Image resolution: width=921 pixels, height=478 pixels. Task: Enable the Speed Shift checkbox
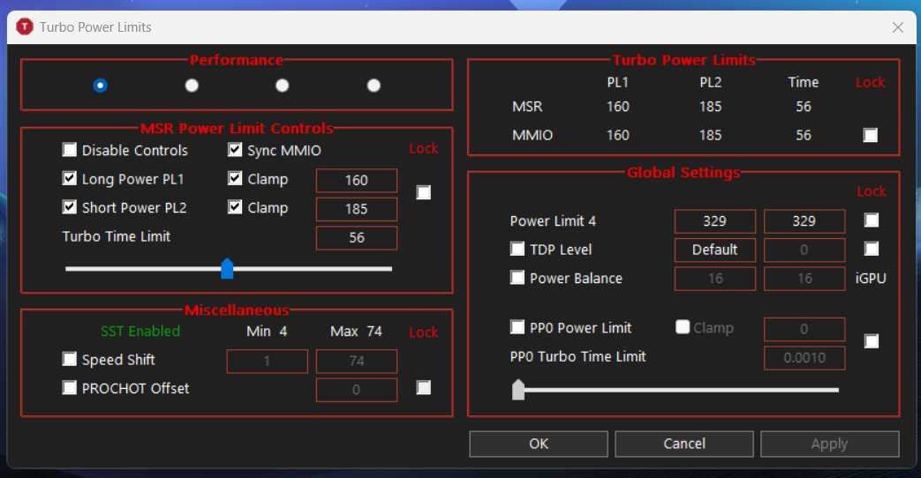point(70,360)
